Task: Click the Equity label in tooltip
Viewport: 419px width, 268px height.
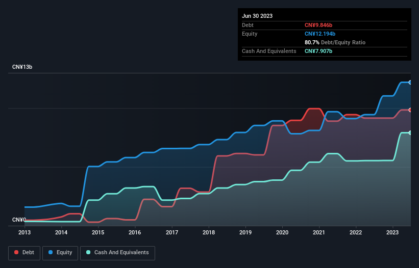Action: click(x=250, y=34)
